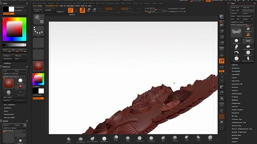Open the stroke type dots thumbnail
257x144 pixels.
pos(39,31)
